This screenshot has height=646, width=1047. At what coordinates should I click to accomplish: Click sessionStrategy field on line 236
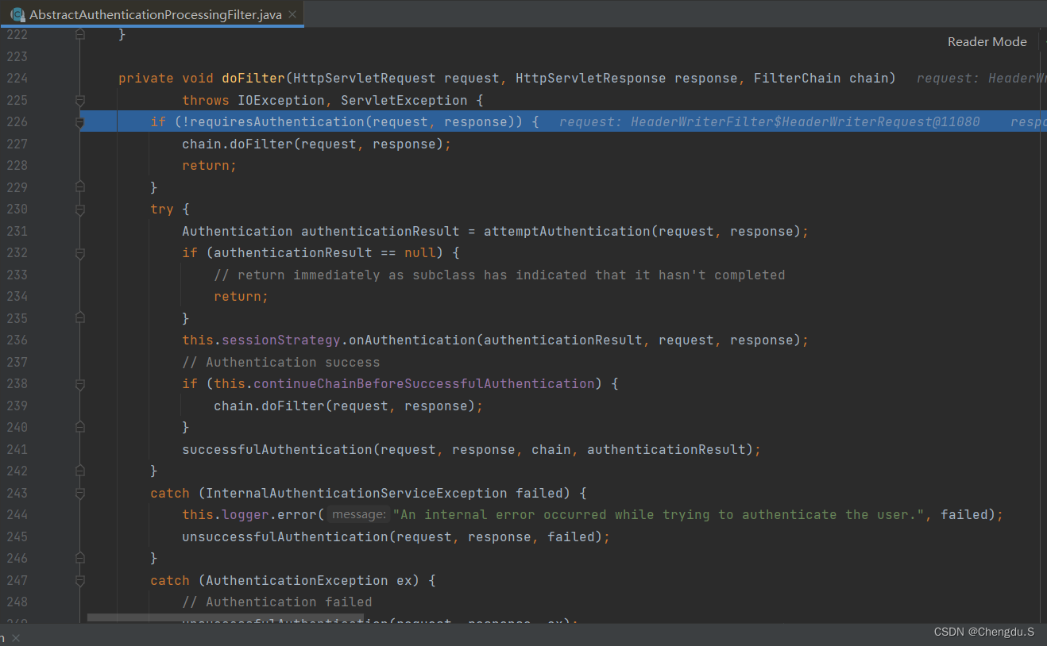[x=281, y=340]
